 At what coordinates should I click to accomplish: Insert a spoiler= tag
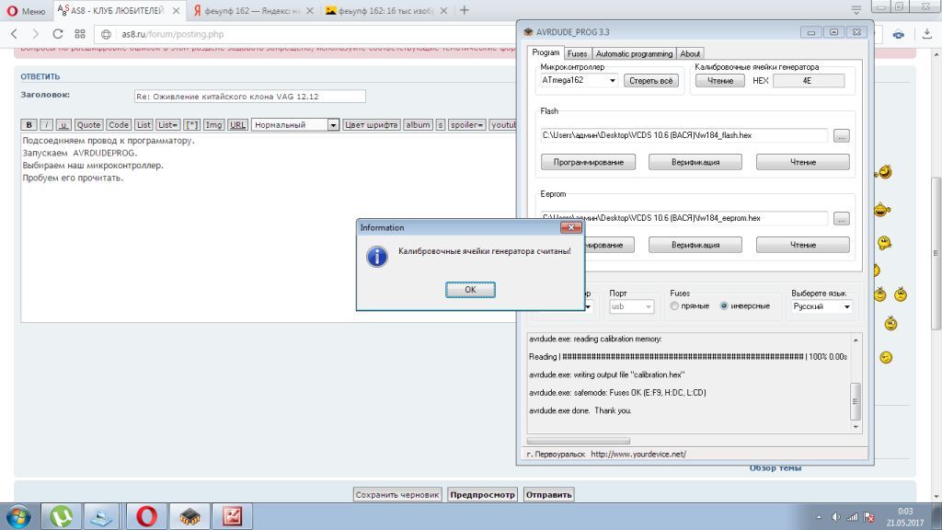[466, 125]
